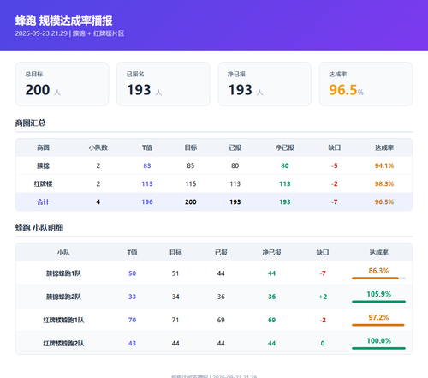Click the 目标 header in 小队明细 table

tap(175, 253)
